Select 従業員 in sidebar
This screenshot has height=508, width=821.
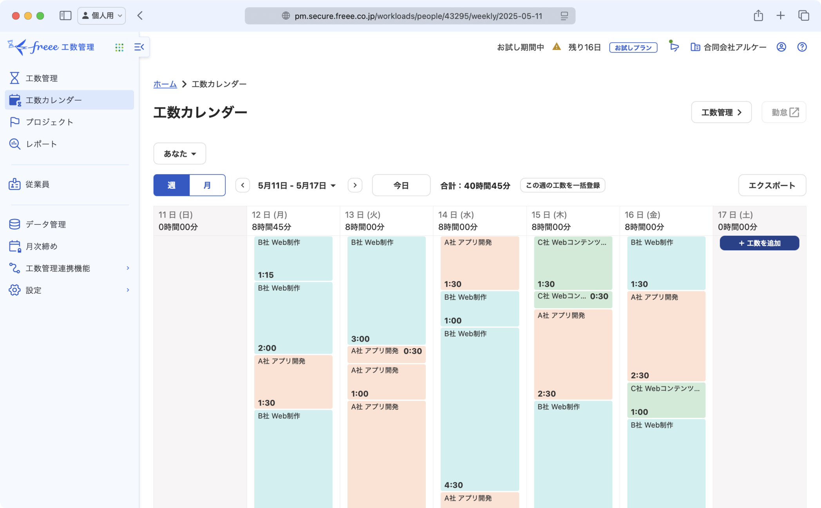click(x=69, y=184)
